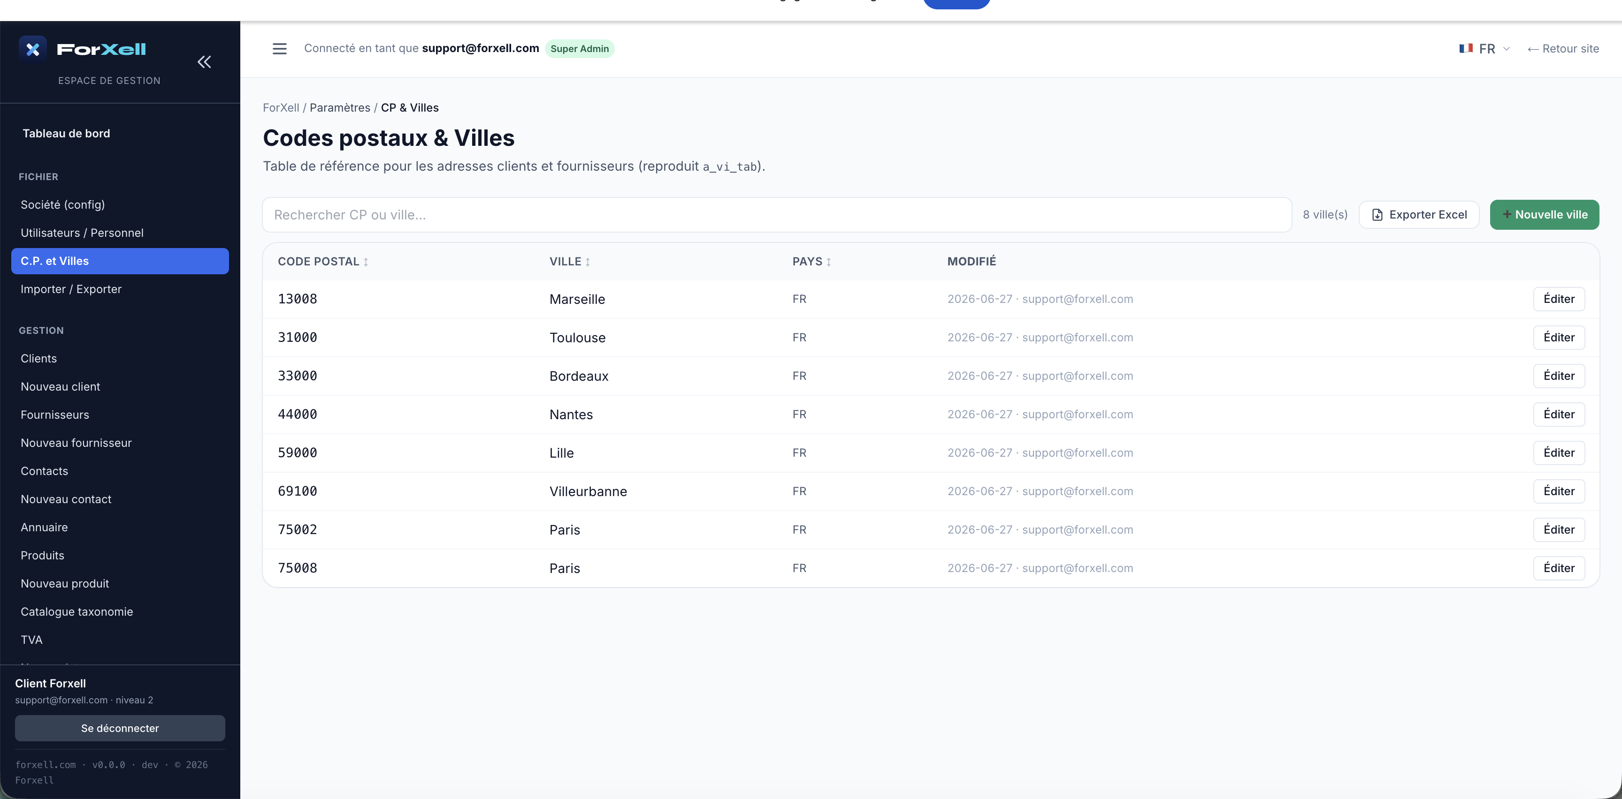Viewport: 1622px width, 799px height.
Task: Click the French flag icon
Action: (1466, 48)
